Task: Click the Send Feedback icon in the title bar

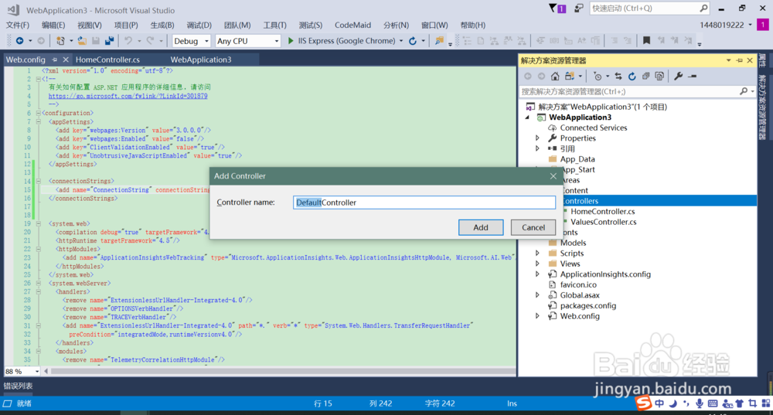Action: tap(579, 8)
